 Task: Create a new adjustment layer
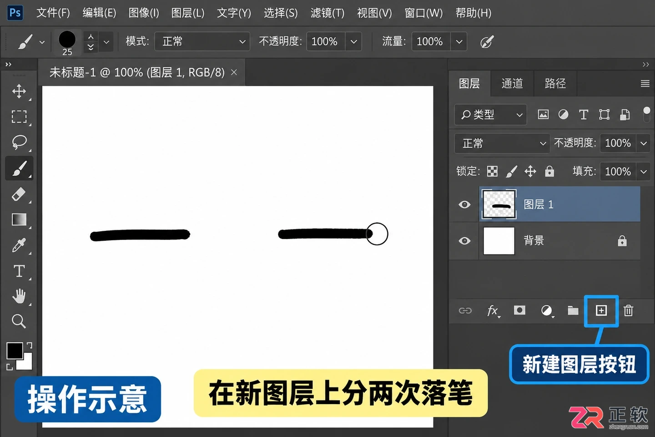[x=547, y=310]
